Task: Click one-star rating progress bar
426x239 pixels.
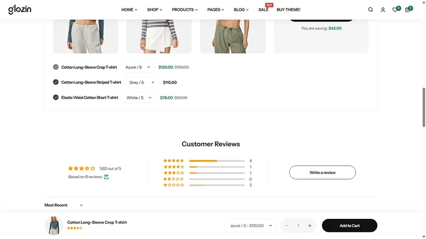Action: click(x=217, y=185)
